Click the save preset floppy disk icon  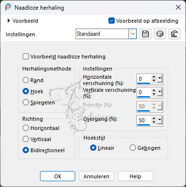(146, 34)
